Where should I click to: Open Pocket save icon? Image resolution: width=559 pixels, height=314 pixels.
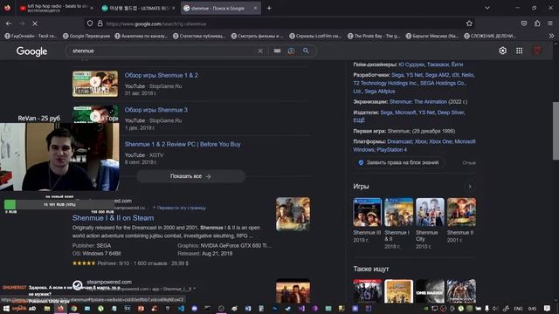tap(524, 24)
